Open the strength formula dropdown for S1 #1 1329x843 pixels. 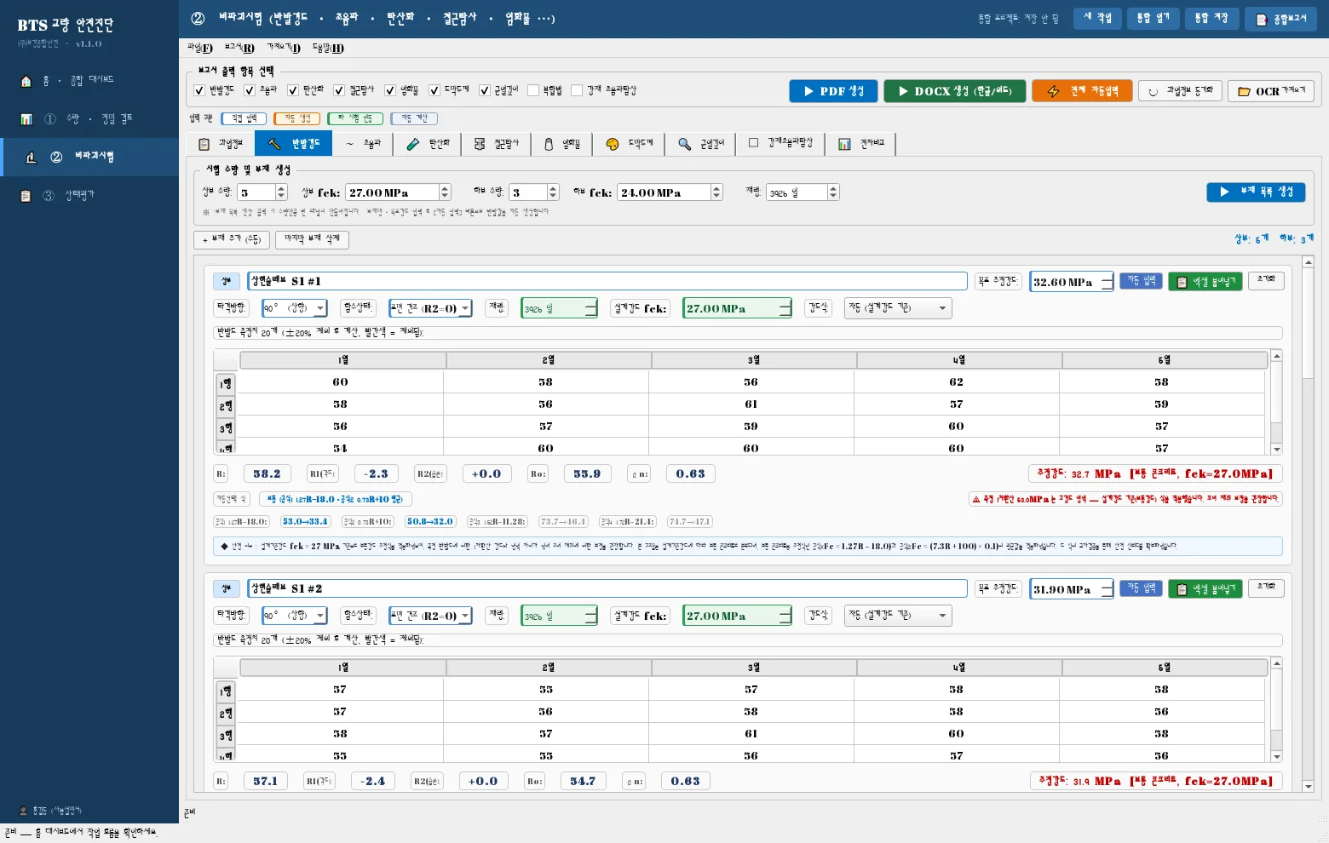coord(898,308)
